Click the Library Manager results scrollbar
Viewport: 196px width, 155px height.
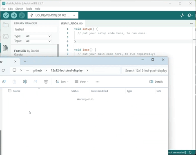(x=58, y=50)
